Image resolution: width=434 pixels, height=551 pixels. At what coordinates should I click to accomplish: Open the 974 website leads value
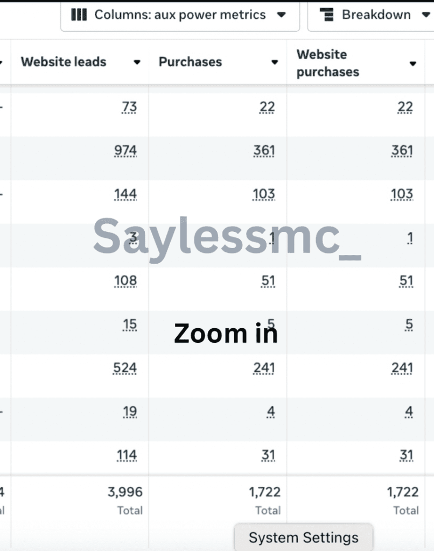coord(125,151)
